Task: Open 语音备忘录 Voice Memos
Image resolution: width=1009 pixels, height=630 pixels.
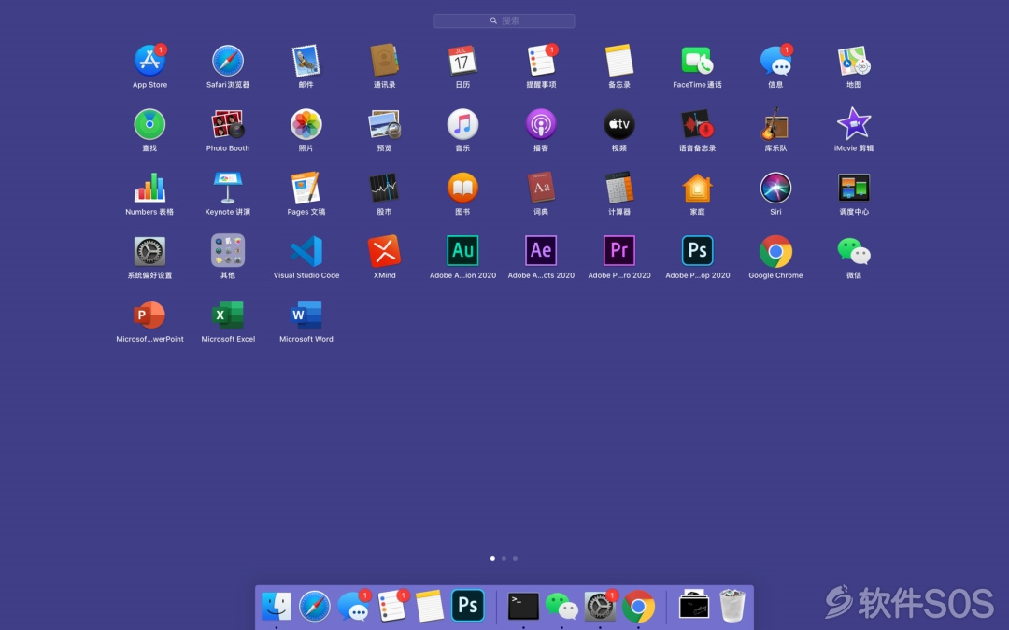Action: coord(698,124)
